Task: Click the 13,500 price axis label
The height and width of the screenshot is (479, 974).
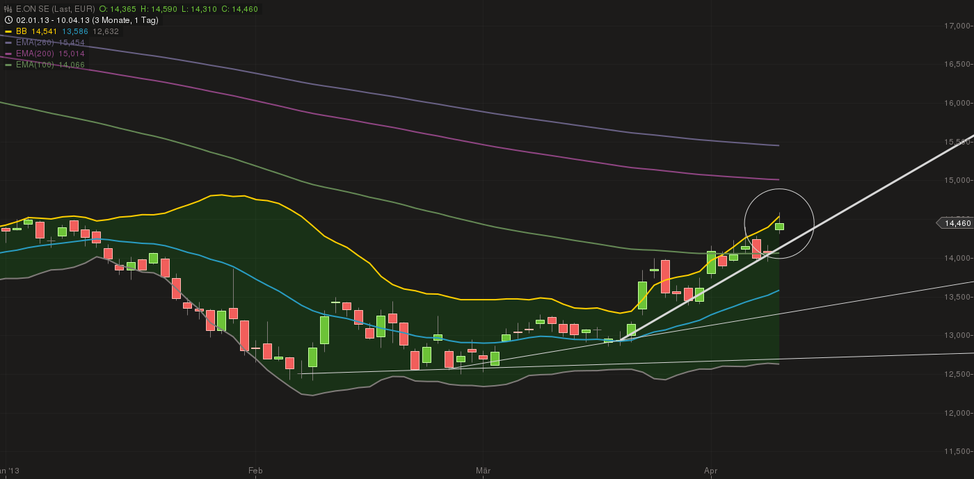Action: [957, 297]
